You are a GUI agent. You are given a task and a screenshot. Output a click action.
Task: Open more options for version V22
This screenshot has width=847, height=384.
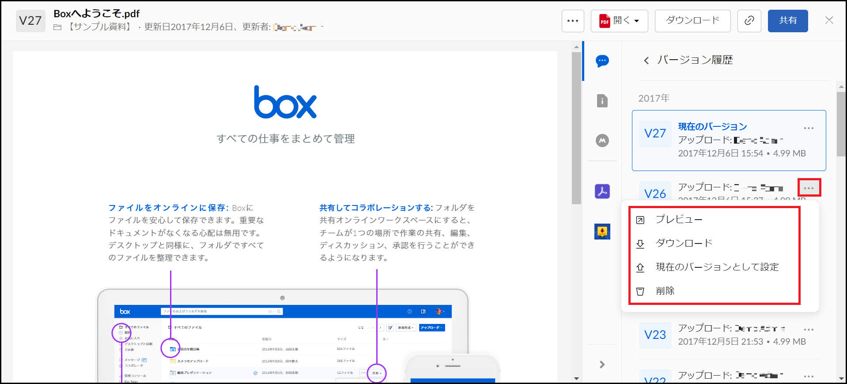tap(809, 376)
